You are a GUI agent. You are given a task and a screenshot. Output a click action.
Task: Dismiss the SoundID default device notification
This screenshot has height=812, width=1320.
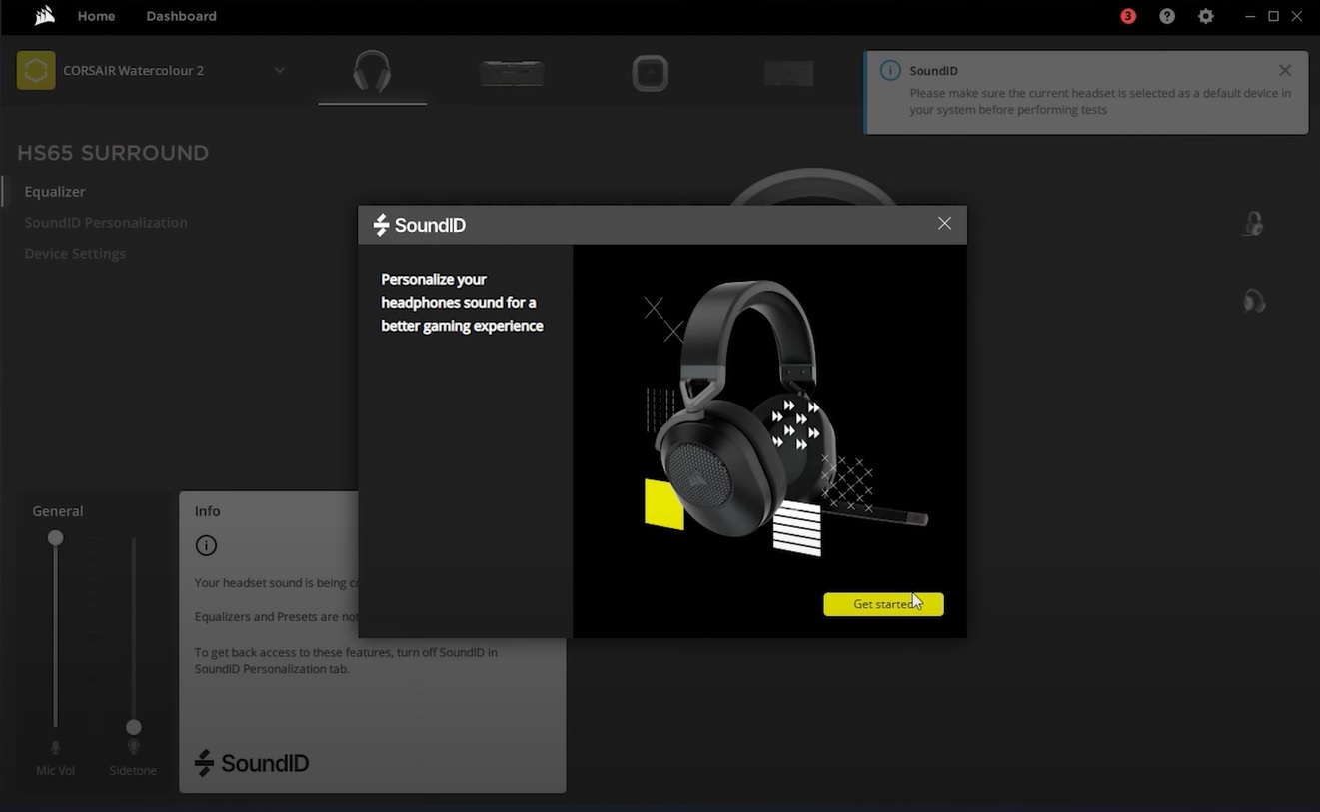pos(1284,70)
